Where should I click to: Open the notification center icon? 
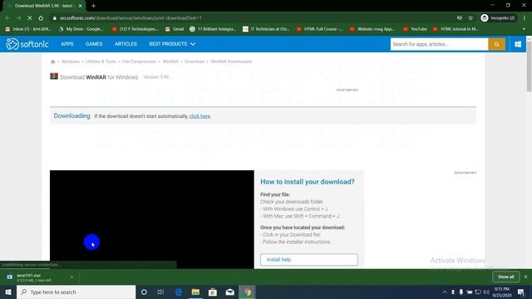tap(521, 292)
